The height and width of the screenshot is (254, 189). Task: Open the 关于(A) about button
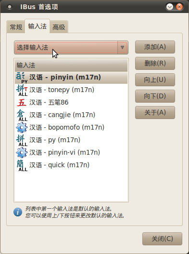[155, 112]
